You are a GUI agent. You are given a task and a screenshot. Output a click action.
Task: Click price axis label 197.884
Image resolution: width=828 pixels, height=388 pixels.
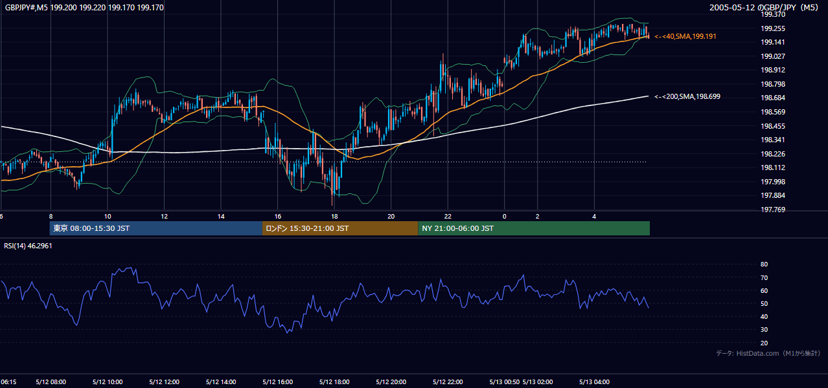[772, 195]
